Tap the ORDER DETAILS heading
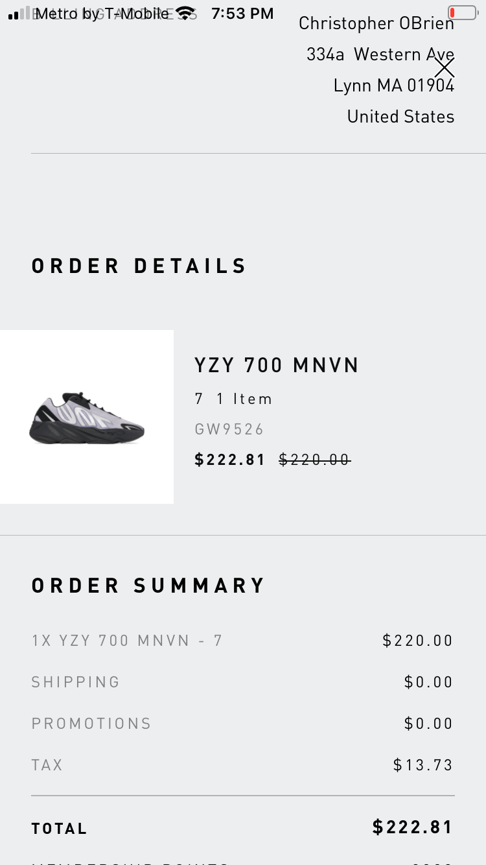This screenshot has width=486, height=865. 139,266
